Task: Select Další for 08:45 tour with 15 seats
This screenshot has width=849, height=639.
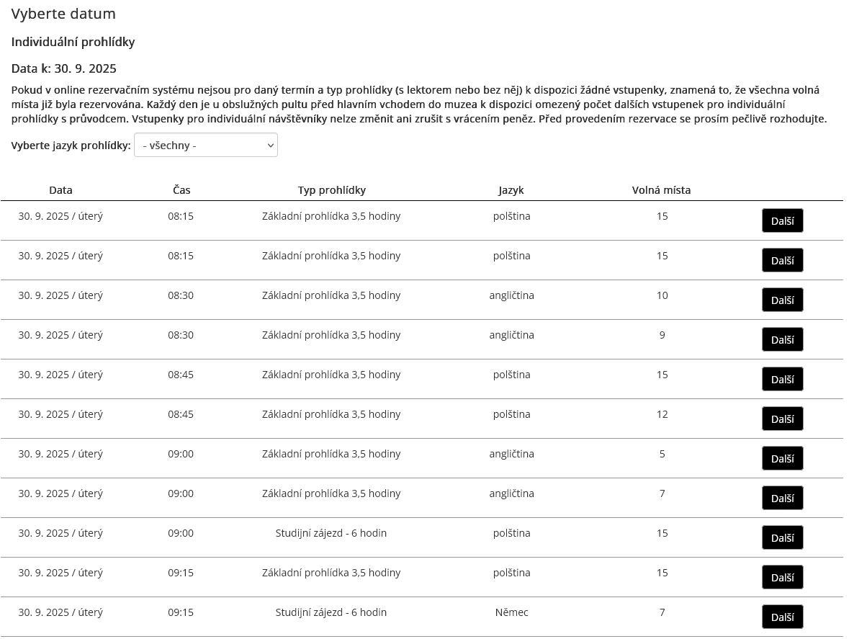Action: [782, 380]
